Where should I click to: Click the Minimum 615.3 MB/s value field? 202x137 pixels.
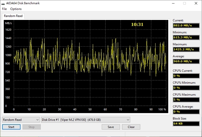pyautogui.click(x=186, y=37)
